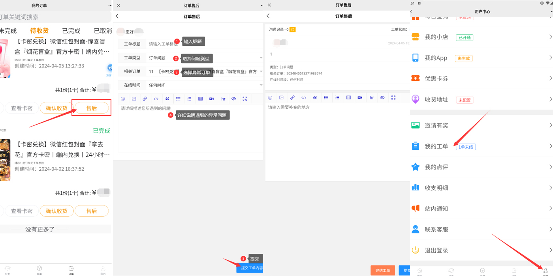The height and width of the screenshot is (276, 553).
Task: Click 售后 for the 烟花盲盒 order
Action: coord(92,108)
